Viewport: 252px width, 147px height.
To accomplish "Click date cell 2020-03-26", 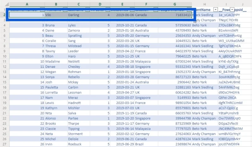I will point(122,41).
